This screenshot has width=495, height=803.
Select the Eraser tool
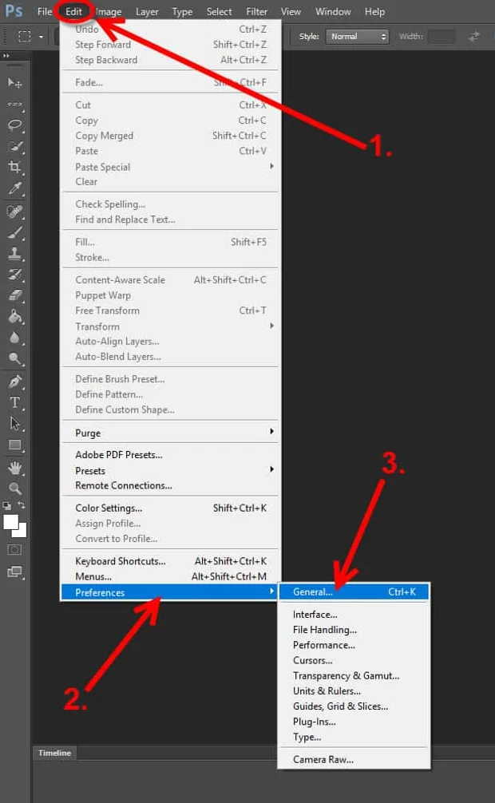click(x=14, y=295)
